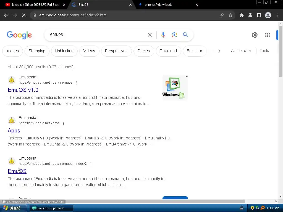Image resolution: width=283 pixels, height=212 pixels.
Task: Click the on-screen keyboard tray icon
Action: pos(242,208)
